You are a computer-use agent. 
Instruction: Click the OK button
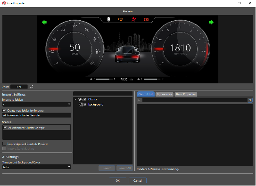[x=117, y=180]
